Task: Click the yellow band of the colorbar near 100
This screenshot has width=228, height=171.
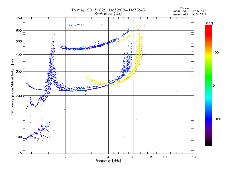Action: point(209,55)
